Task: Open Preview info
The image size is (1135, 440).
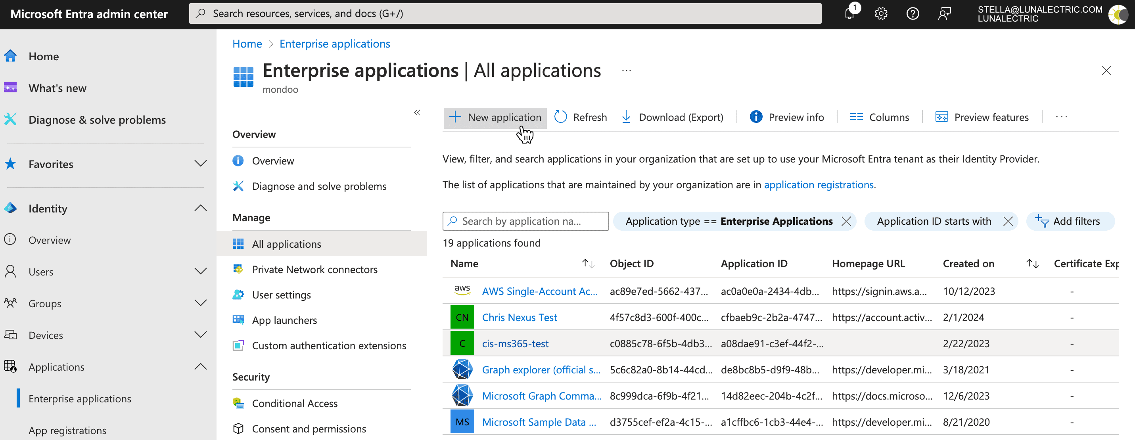Action: click(786, 117)
